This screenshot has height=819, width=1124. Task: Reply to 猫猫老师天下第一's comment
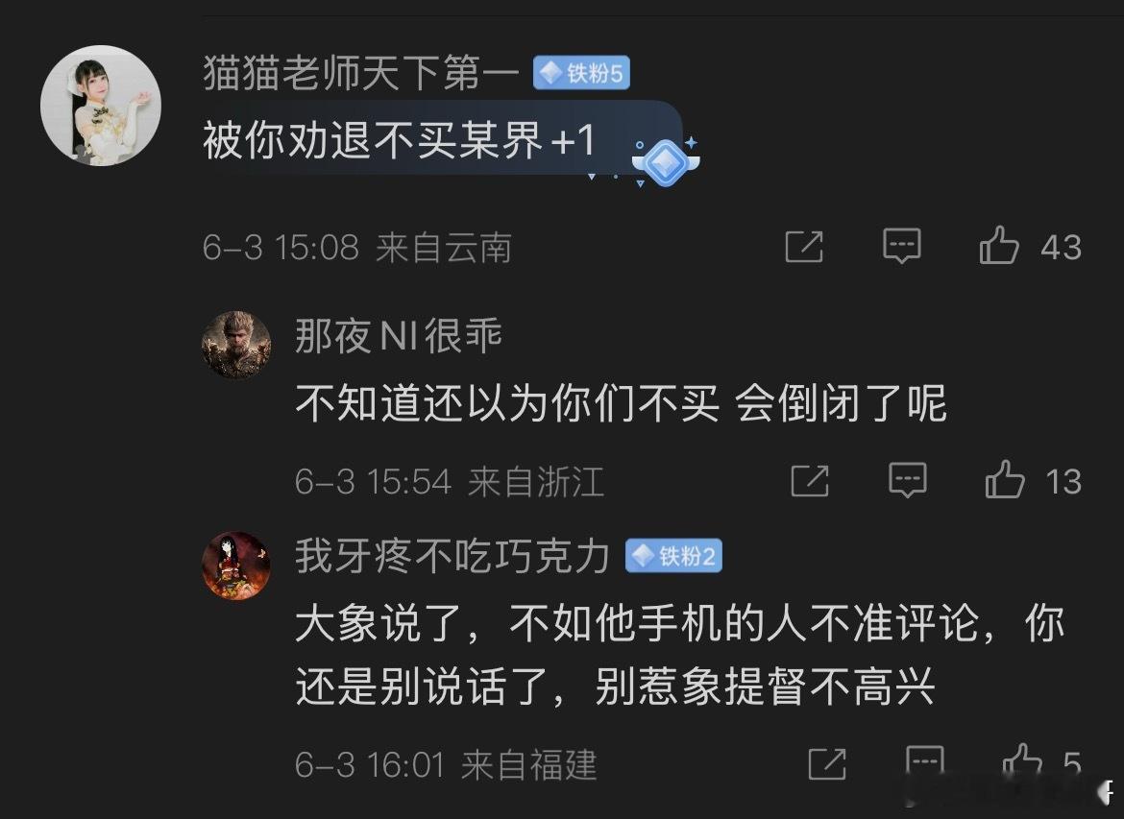[902, 246]
